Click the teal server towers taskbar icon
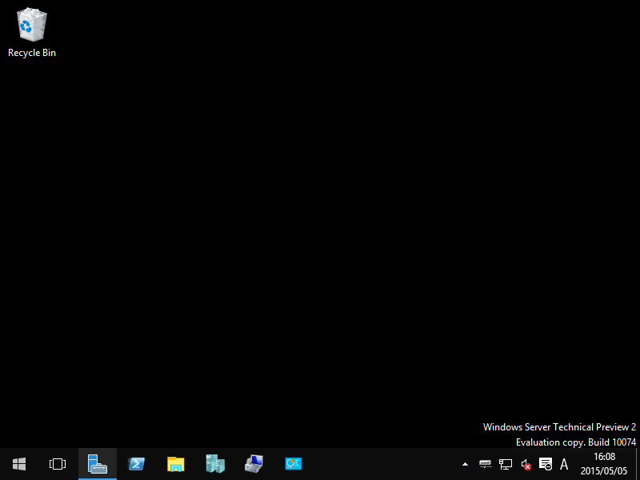 tap(215, 464)
